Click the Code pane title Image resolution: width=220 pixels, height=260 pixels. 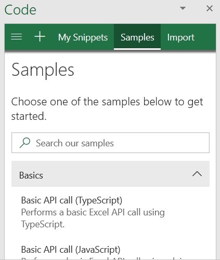point(20,10)
